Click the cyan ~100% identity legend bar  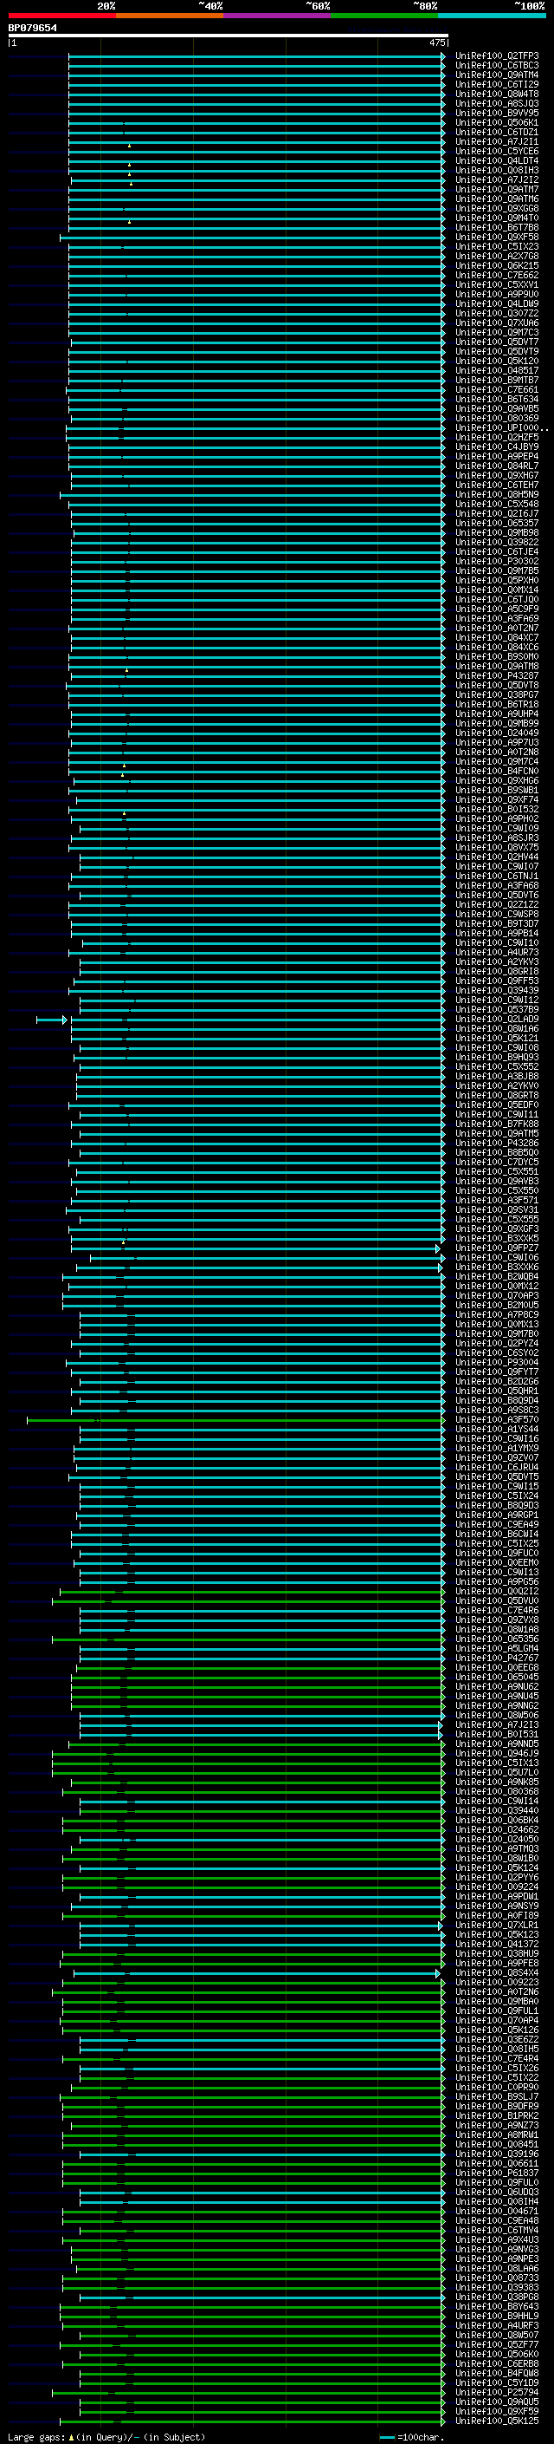point(492,16)
